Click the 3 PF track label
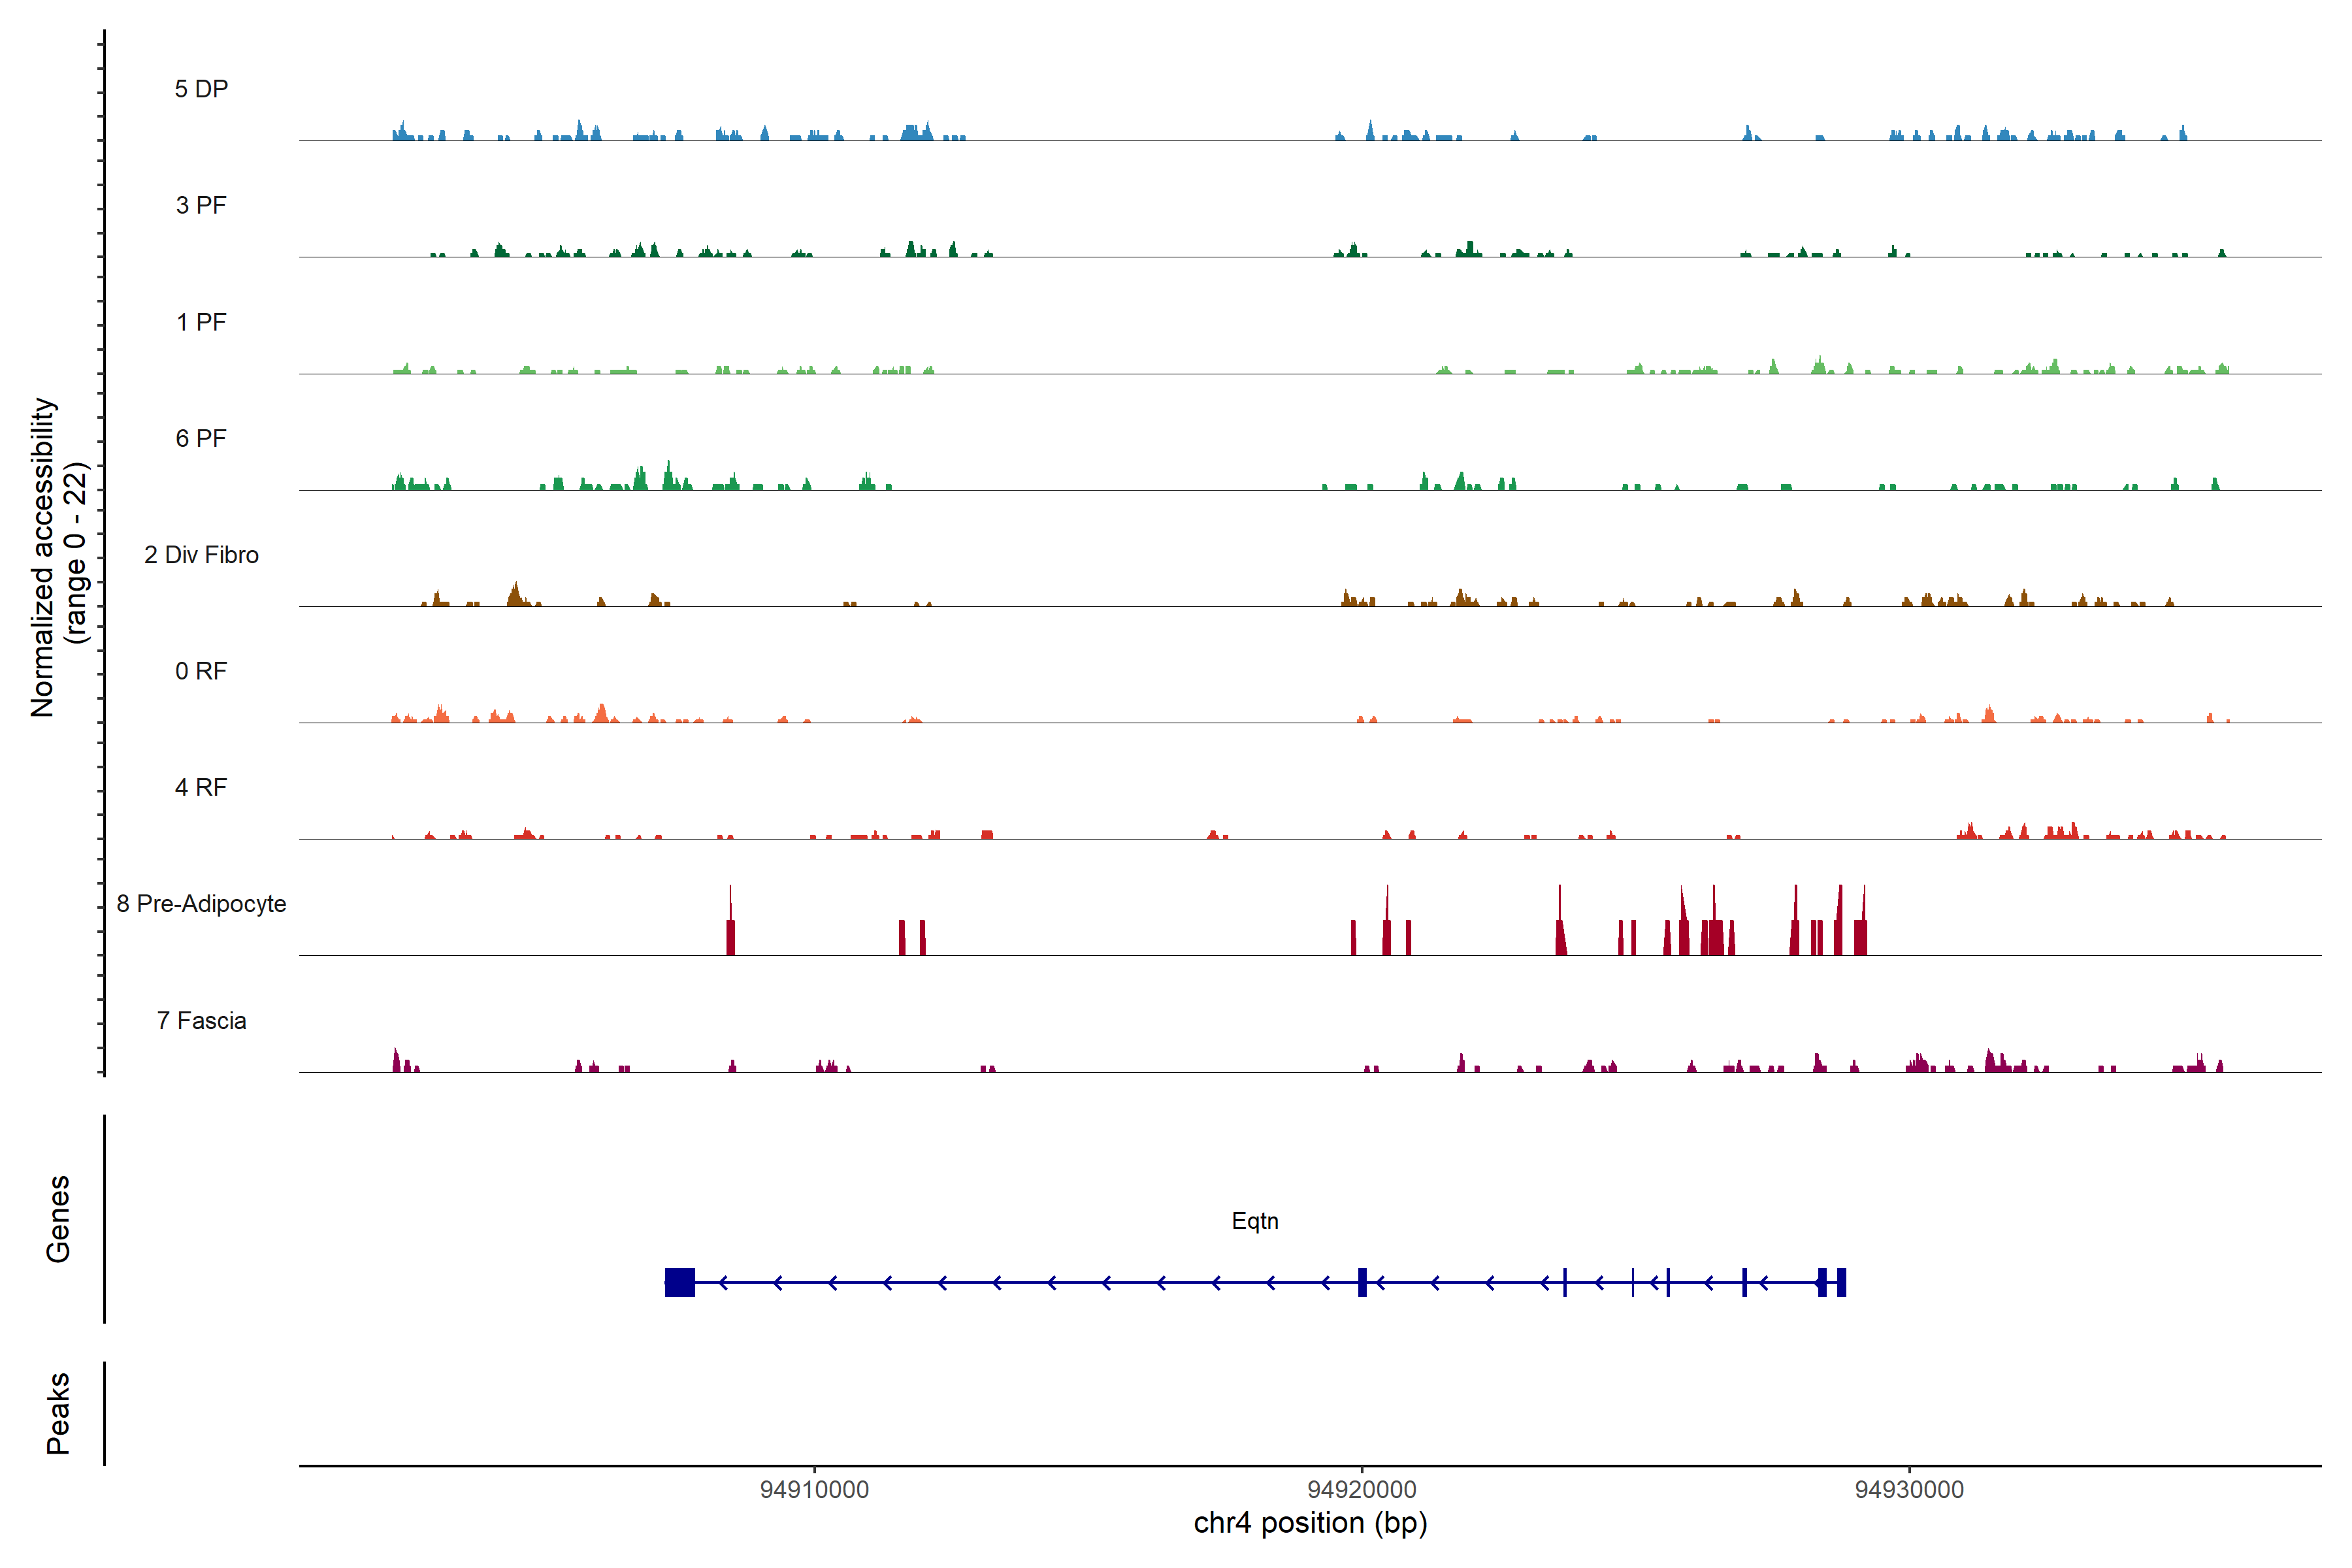 (201, 205)
